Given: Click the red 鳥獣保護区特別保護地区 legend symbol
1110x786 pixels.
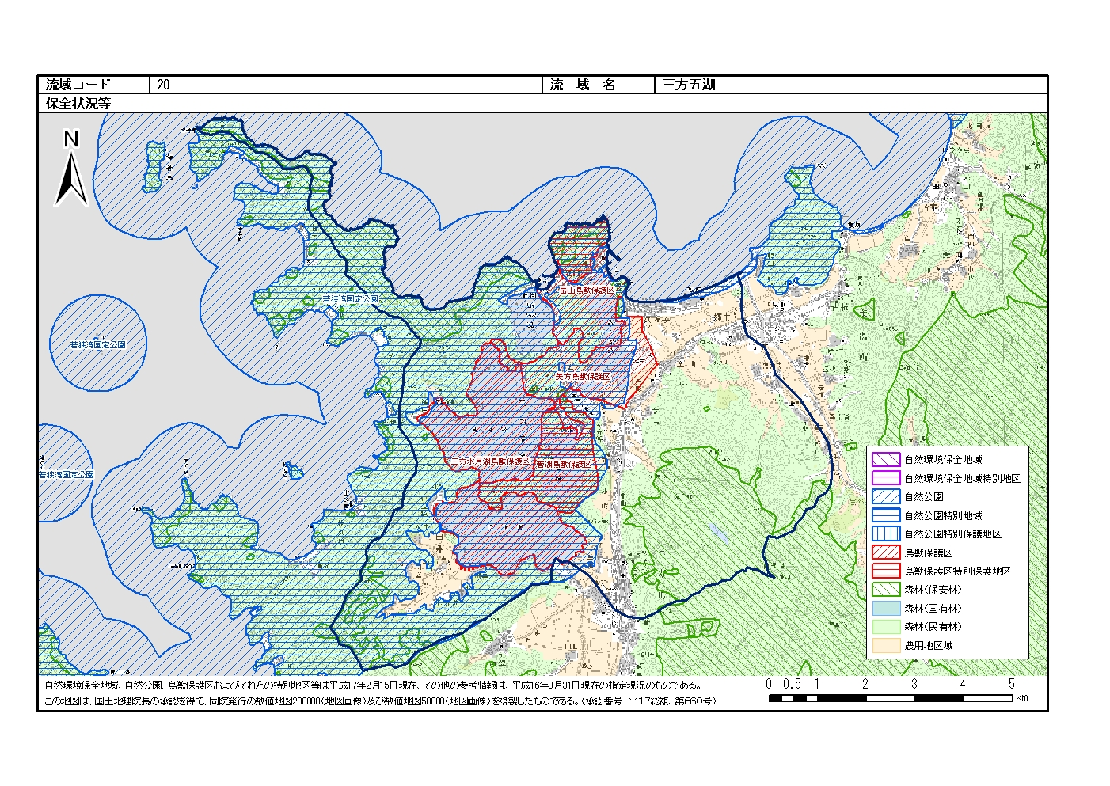Looking at the screenshot, I should pos(886,571).
